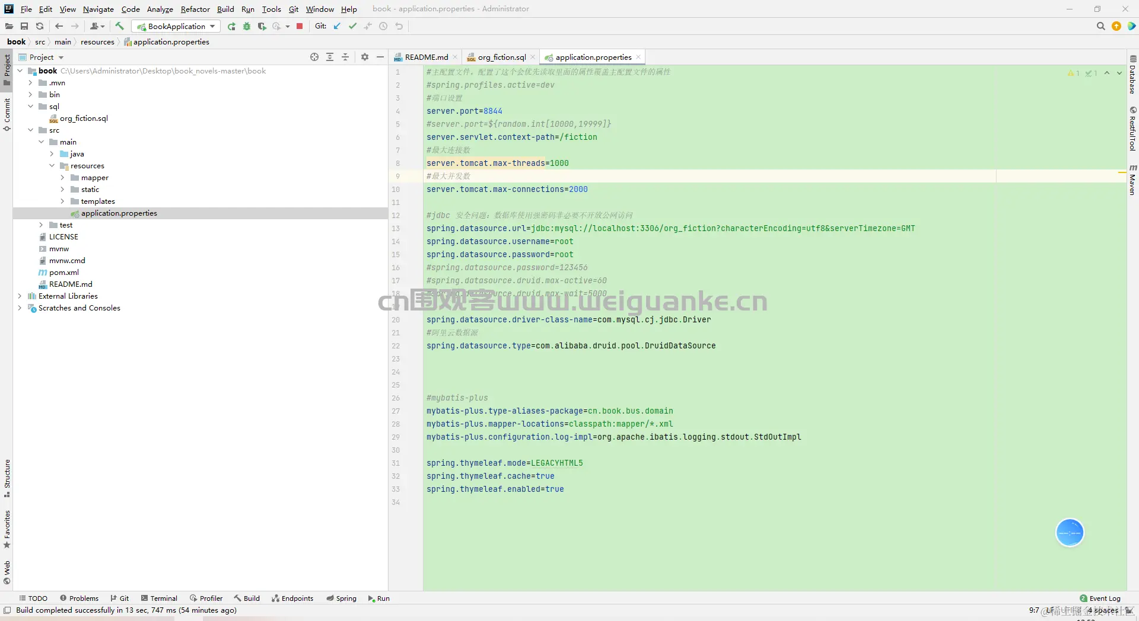Viewport: 1139px width, 621px height.
Task: Collapse all nodes in Project panel
Action: 345,57
